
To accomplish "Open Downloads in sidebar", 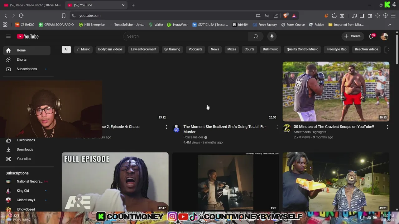I will (x=27, y=150).
